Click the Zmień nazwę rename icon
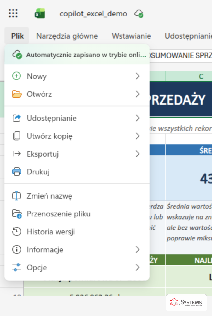 pos(16,196)
